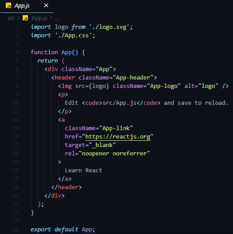Screen dimensions: 233x234
Task: Open the breadcrumb ellipsis symbol list
Action: [56, 19]
